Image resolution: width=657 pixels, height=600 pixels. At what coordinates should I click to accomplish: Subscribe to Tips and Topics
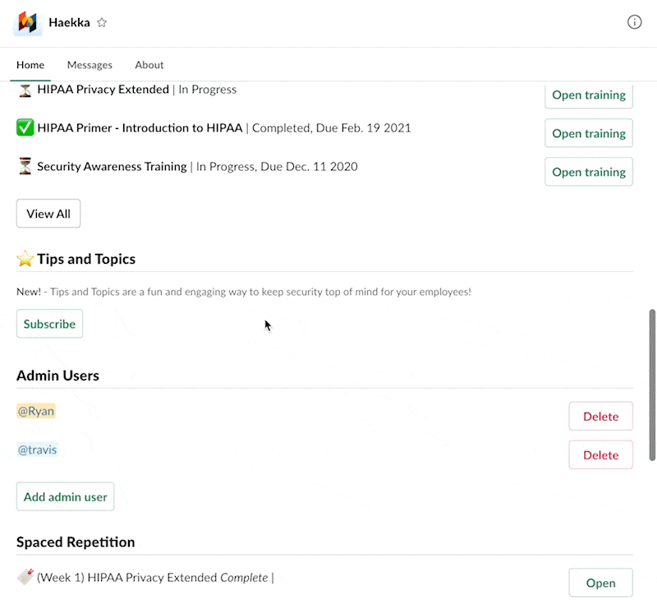(49, 324)
